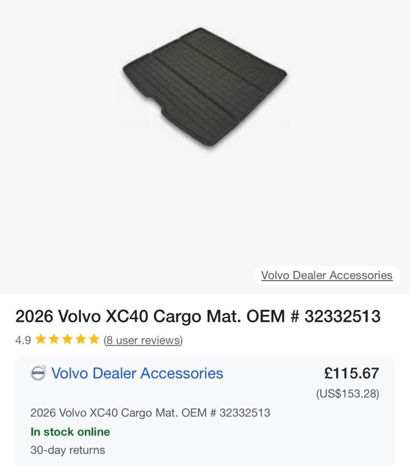Open the smaller Cargo Mat listing text in seller card

click(150, 413)
